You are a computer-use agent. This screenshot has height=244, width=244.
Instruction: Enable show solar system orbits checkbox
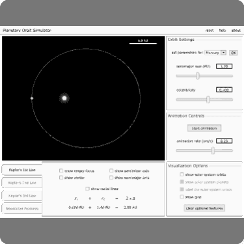182,174
